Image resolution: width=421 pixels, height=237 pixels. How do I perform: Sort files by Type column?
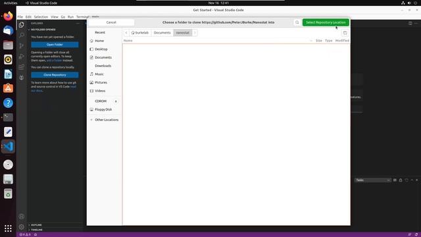click(329, 41)
